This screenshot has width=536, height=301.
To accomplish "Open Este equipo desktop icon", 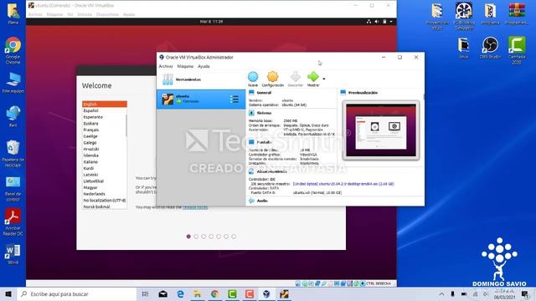I will point(13,83).
